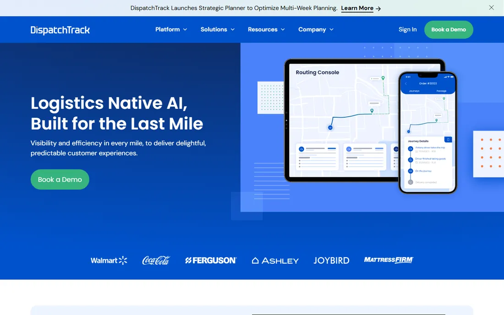Screen dimensions: 504x315
Task: Expand the Resources chevron arrow
Action: [283, 30]
